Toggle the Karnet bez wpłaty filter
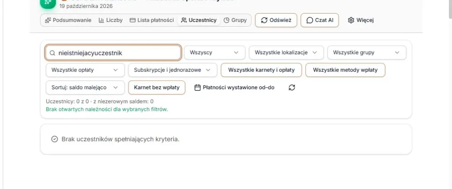 tap(157, 87)
